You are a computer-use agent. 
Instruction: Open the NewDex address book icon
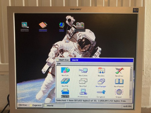101,71
